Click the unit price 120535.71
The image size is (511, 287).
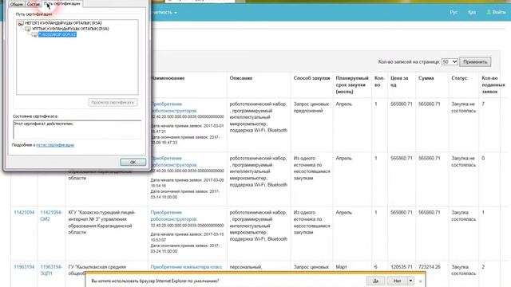402,267
